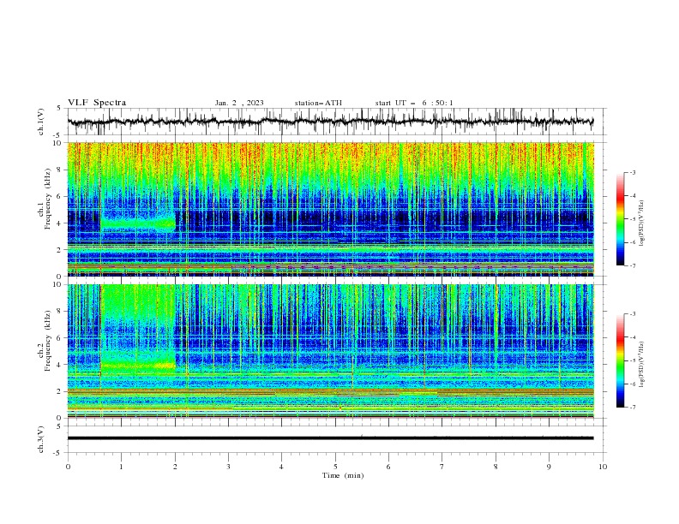Click time axis tick label "4"
This screenshot has width=679, height=524.
[x=281, y=467]
